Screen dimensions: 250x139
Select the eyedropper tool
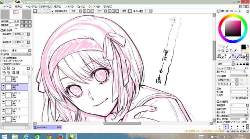click(235, 51)
